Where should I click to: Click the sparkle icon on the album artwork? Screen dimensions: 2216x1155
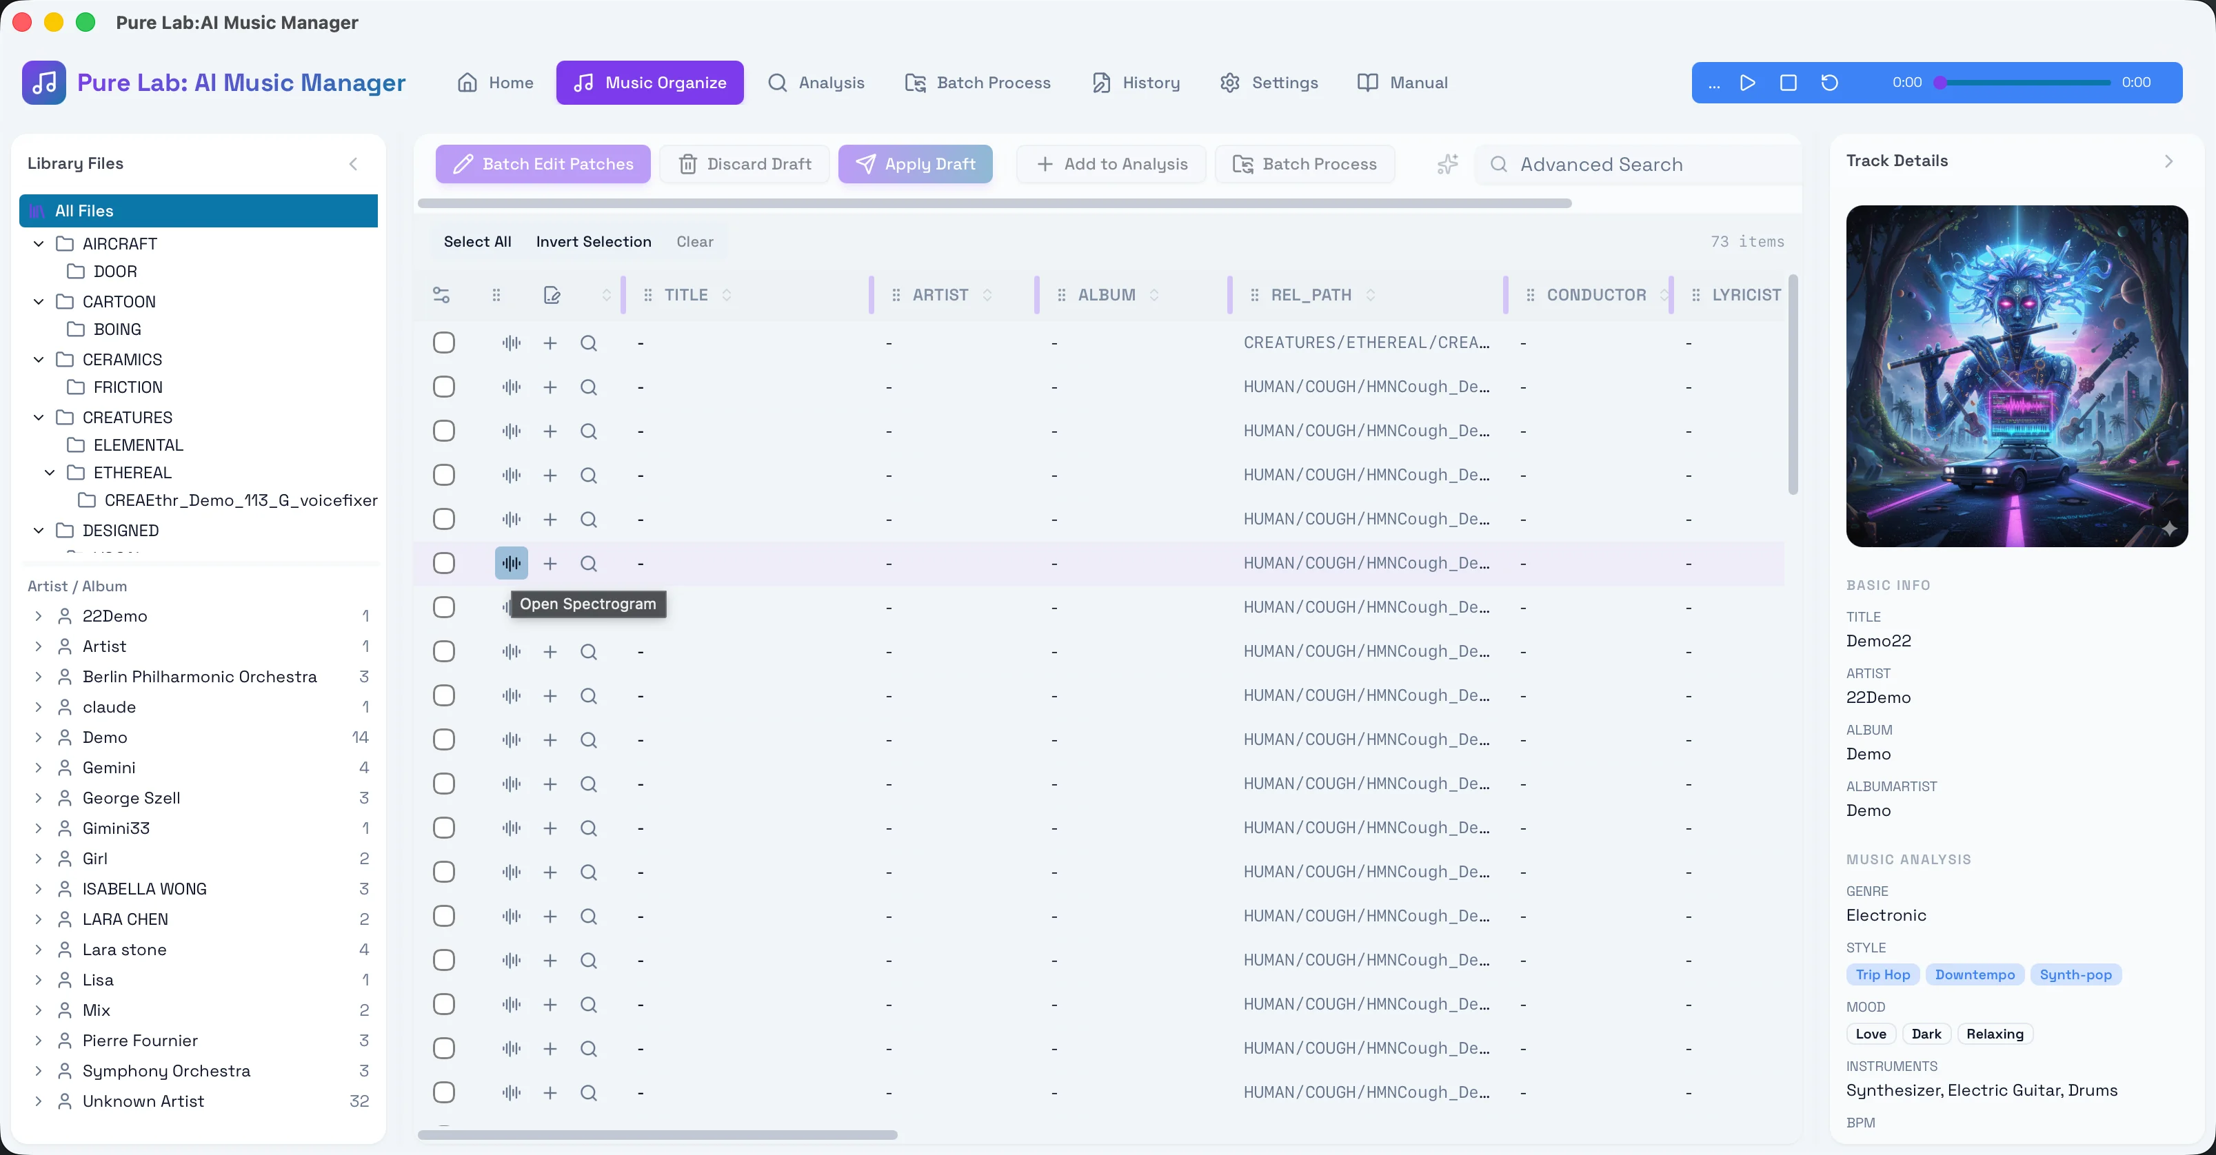coord(2170,528)
